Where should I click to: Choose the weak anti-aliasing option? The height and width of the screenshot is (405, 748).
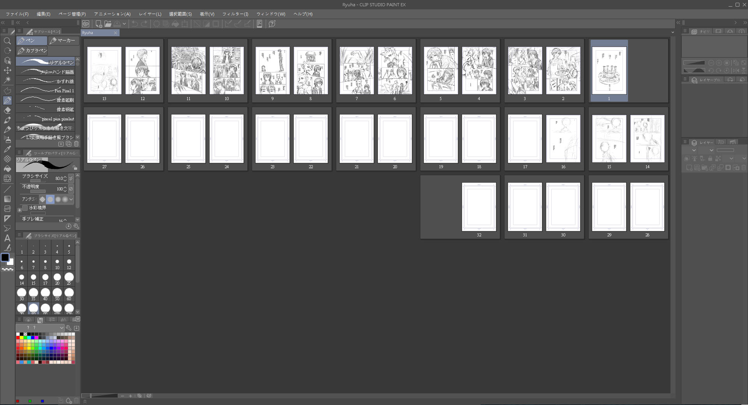(50, 199)
